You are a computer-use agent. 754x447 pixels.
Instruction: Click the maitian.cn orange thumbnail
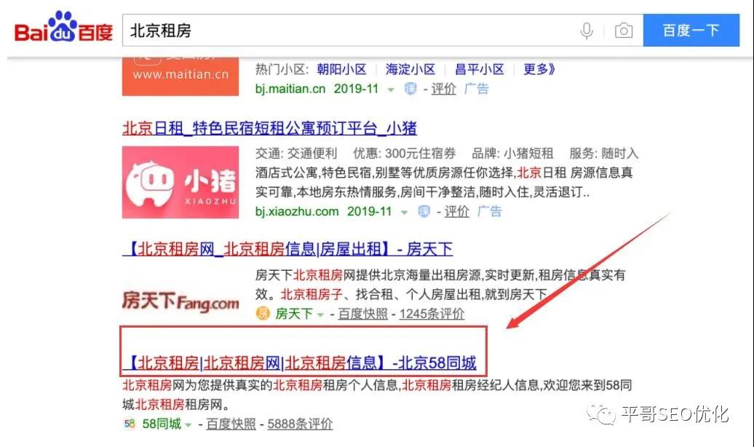click(x=180, y=76)
